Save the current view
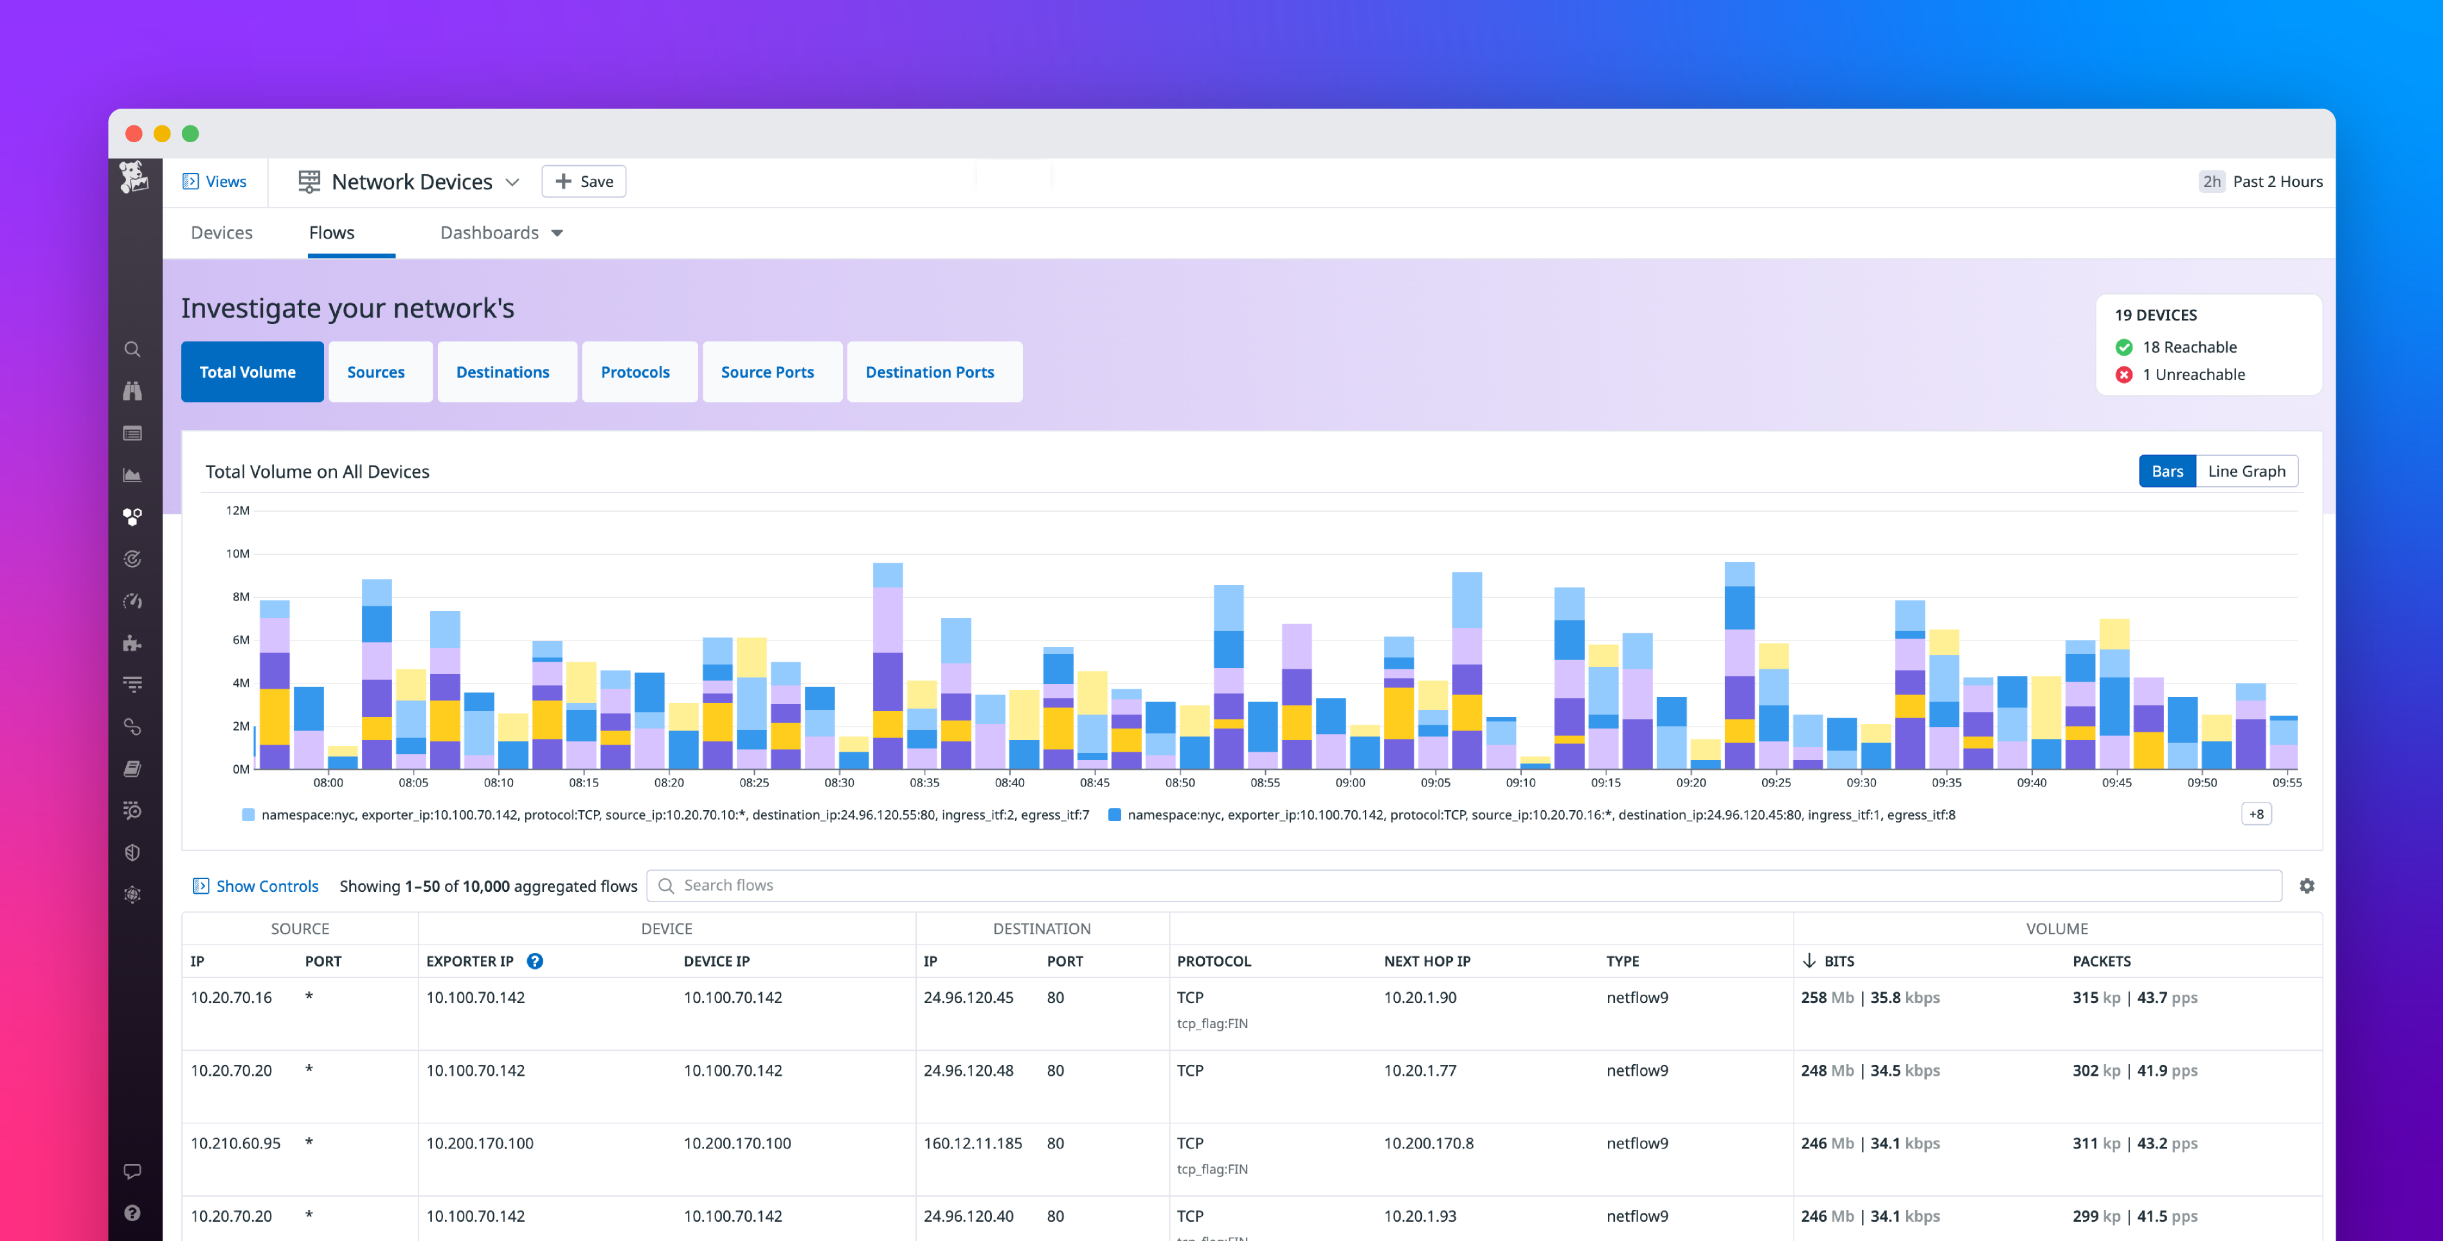Screen dimensions: 2443x1241 [583, 181]
